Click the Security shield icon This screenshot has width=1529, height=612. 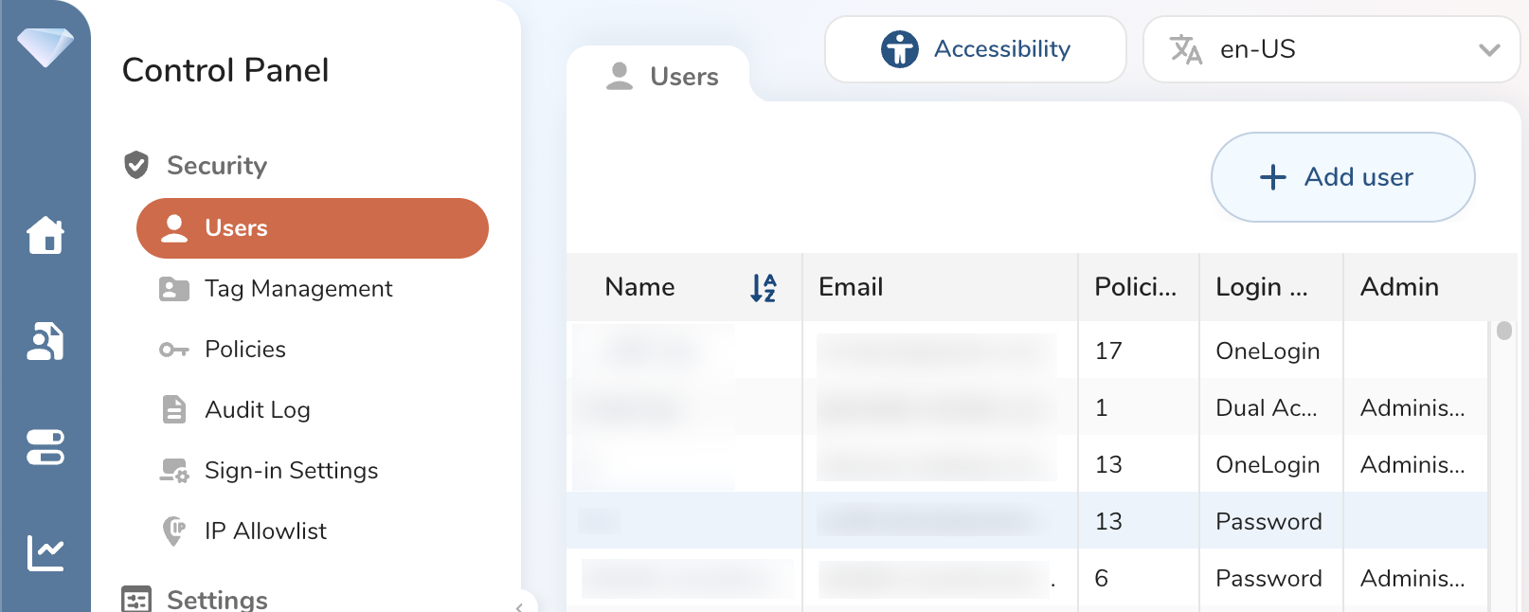pyautogui.click(x=136, y=165)
